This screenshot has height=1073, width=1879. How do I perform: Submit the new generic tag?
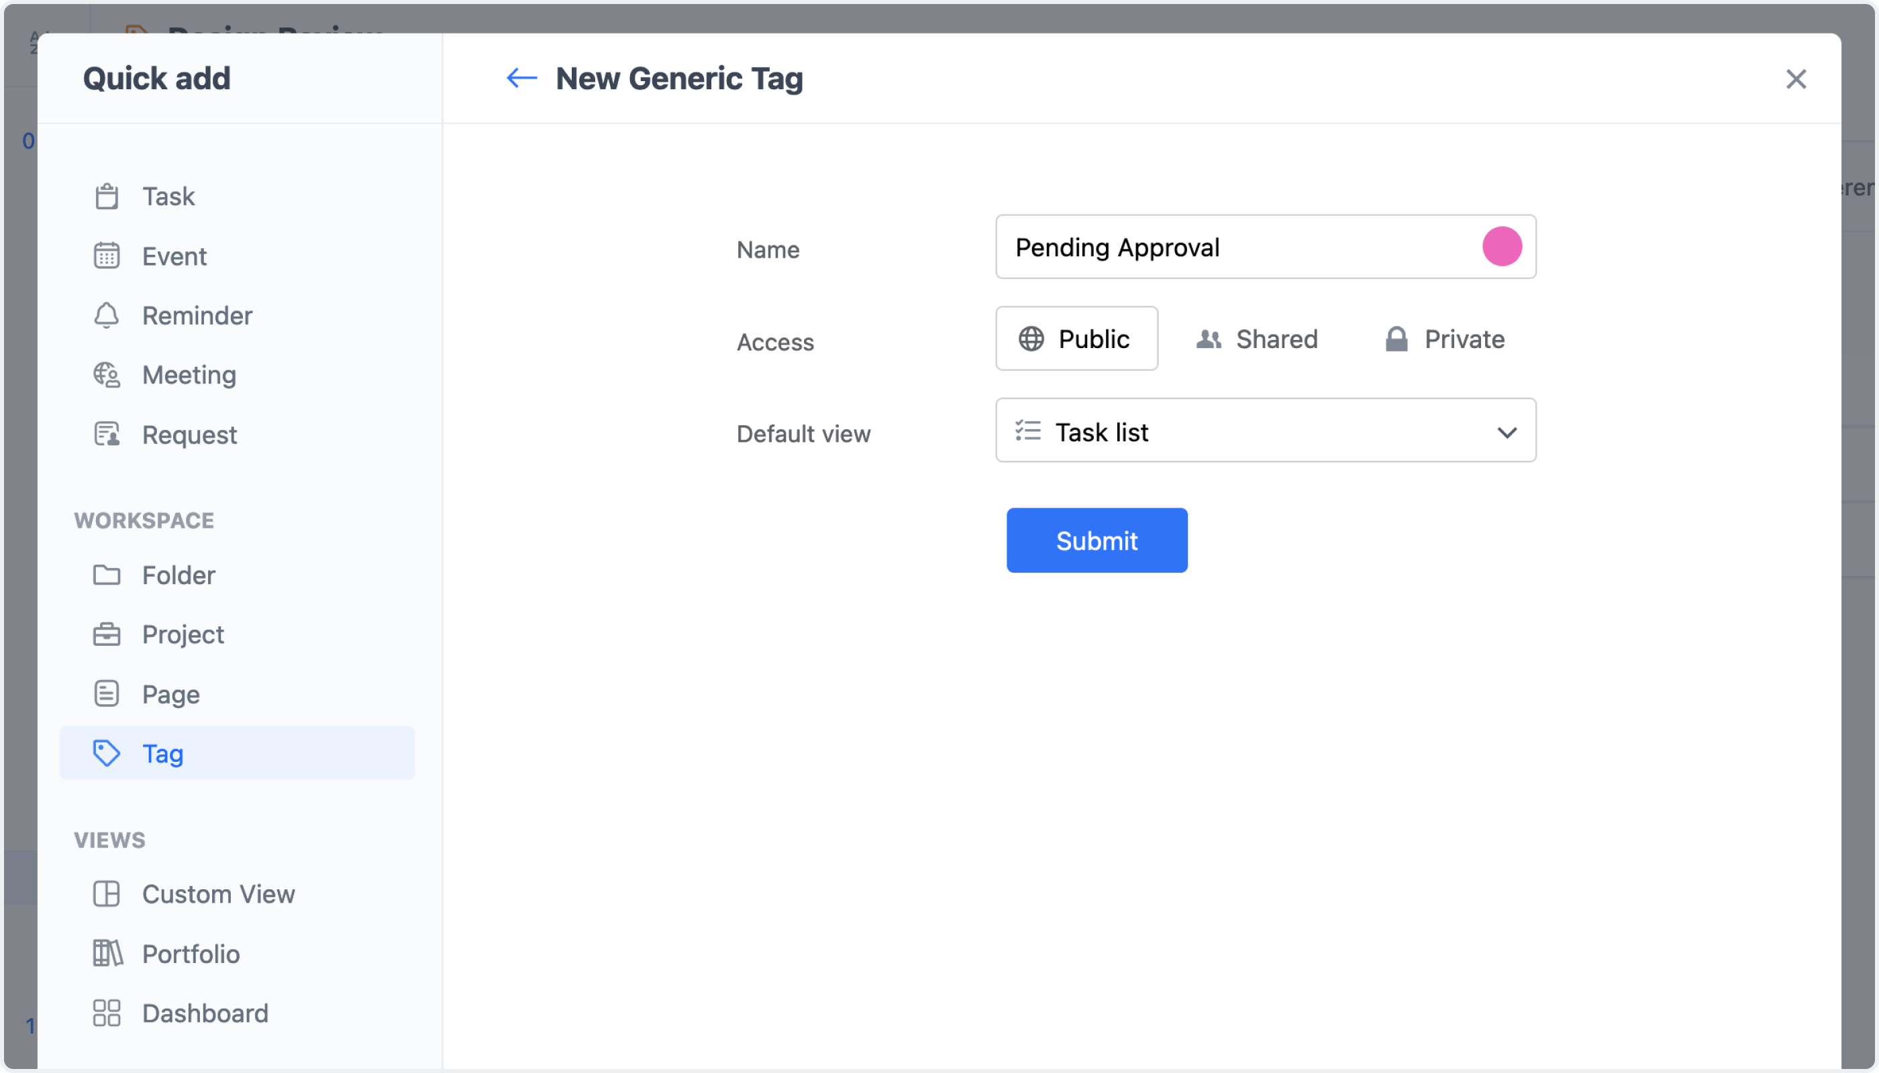pyautogui.click(x=1097, y=541)
